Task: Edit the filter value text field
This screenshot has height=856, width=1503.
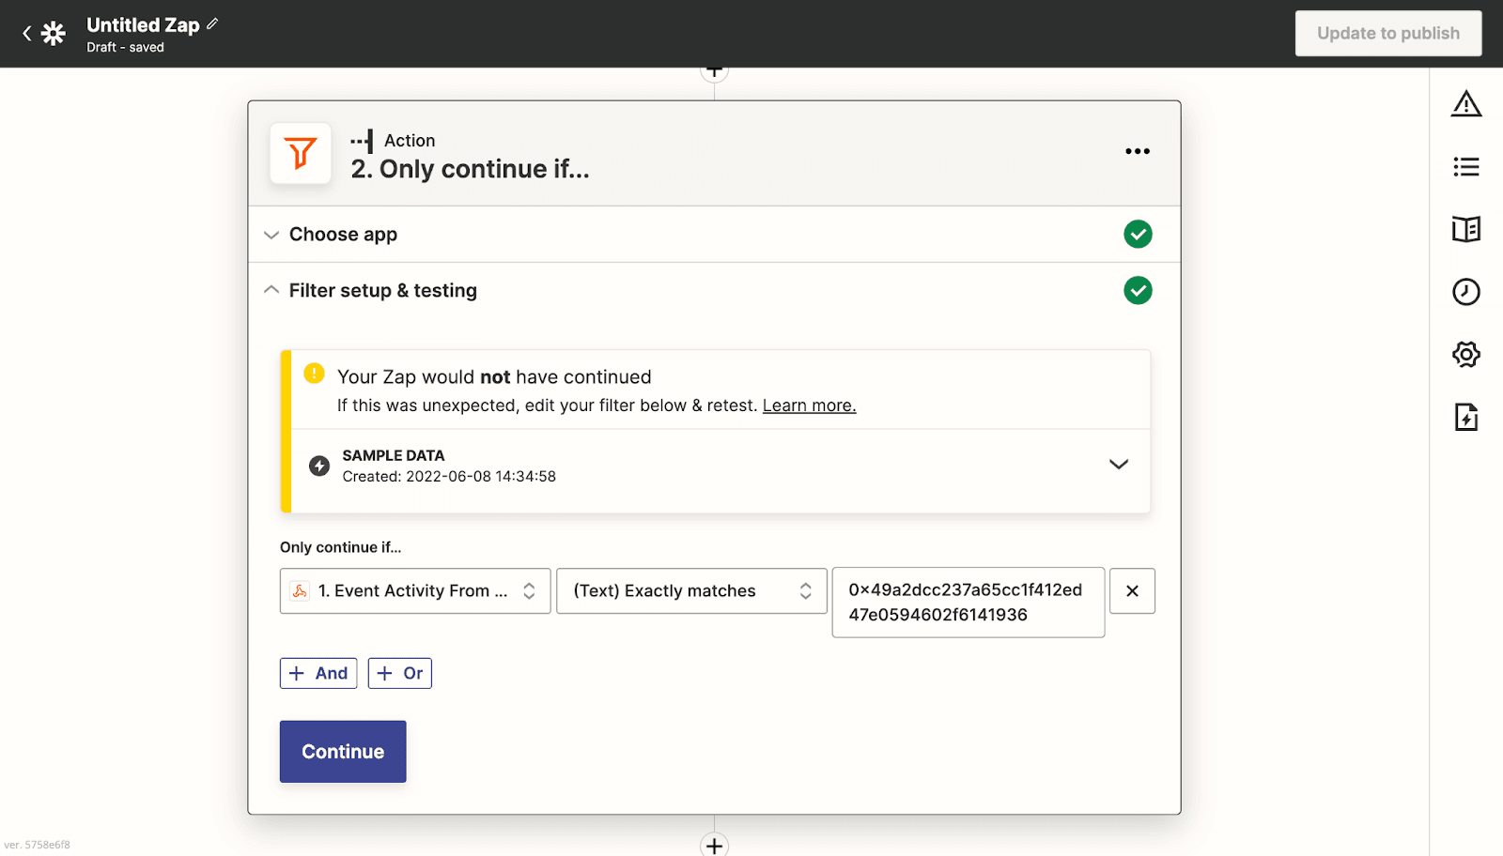Action: point(968,603)
